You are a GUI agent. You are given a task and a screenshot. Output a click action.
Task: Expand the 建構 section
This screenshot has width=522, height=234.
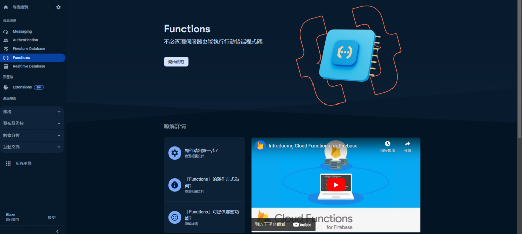pos(32,112)
